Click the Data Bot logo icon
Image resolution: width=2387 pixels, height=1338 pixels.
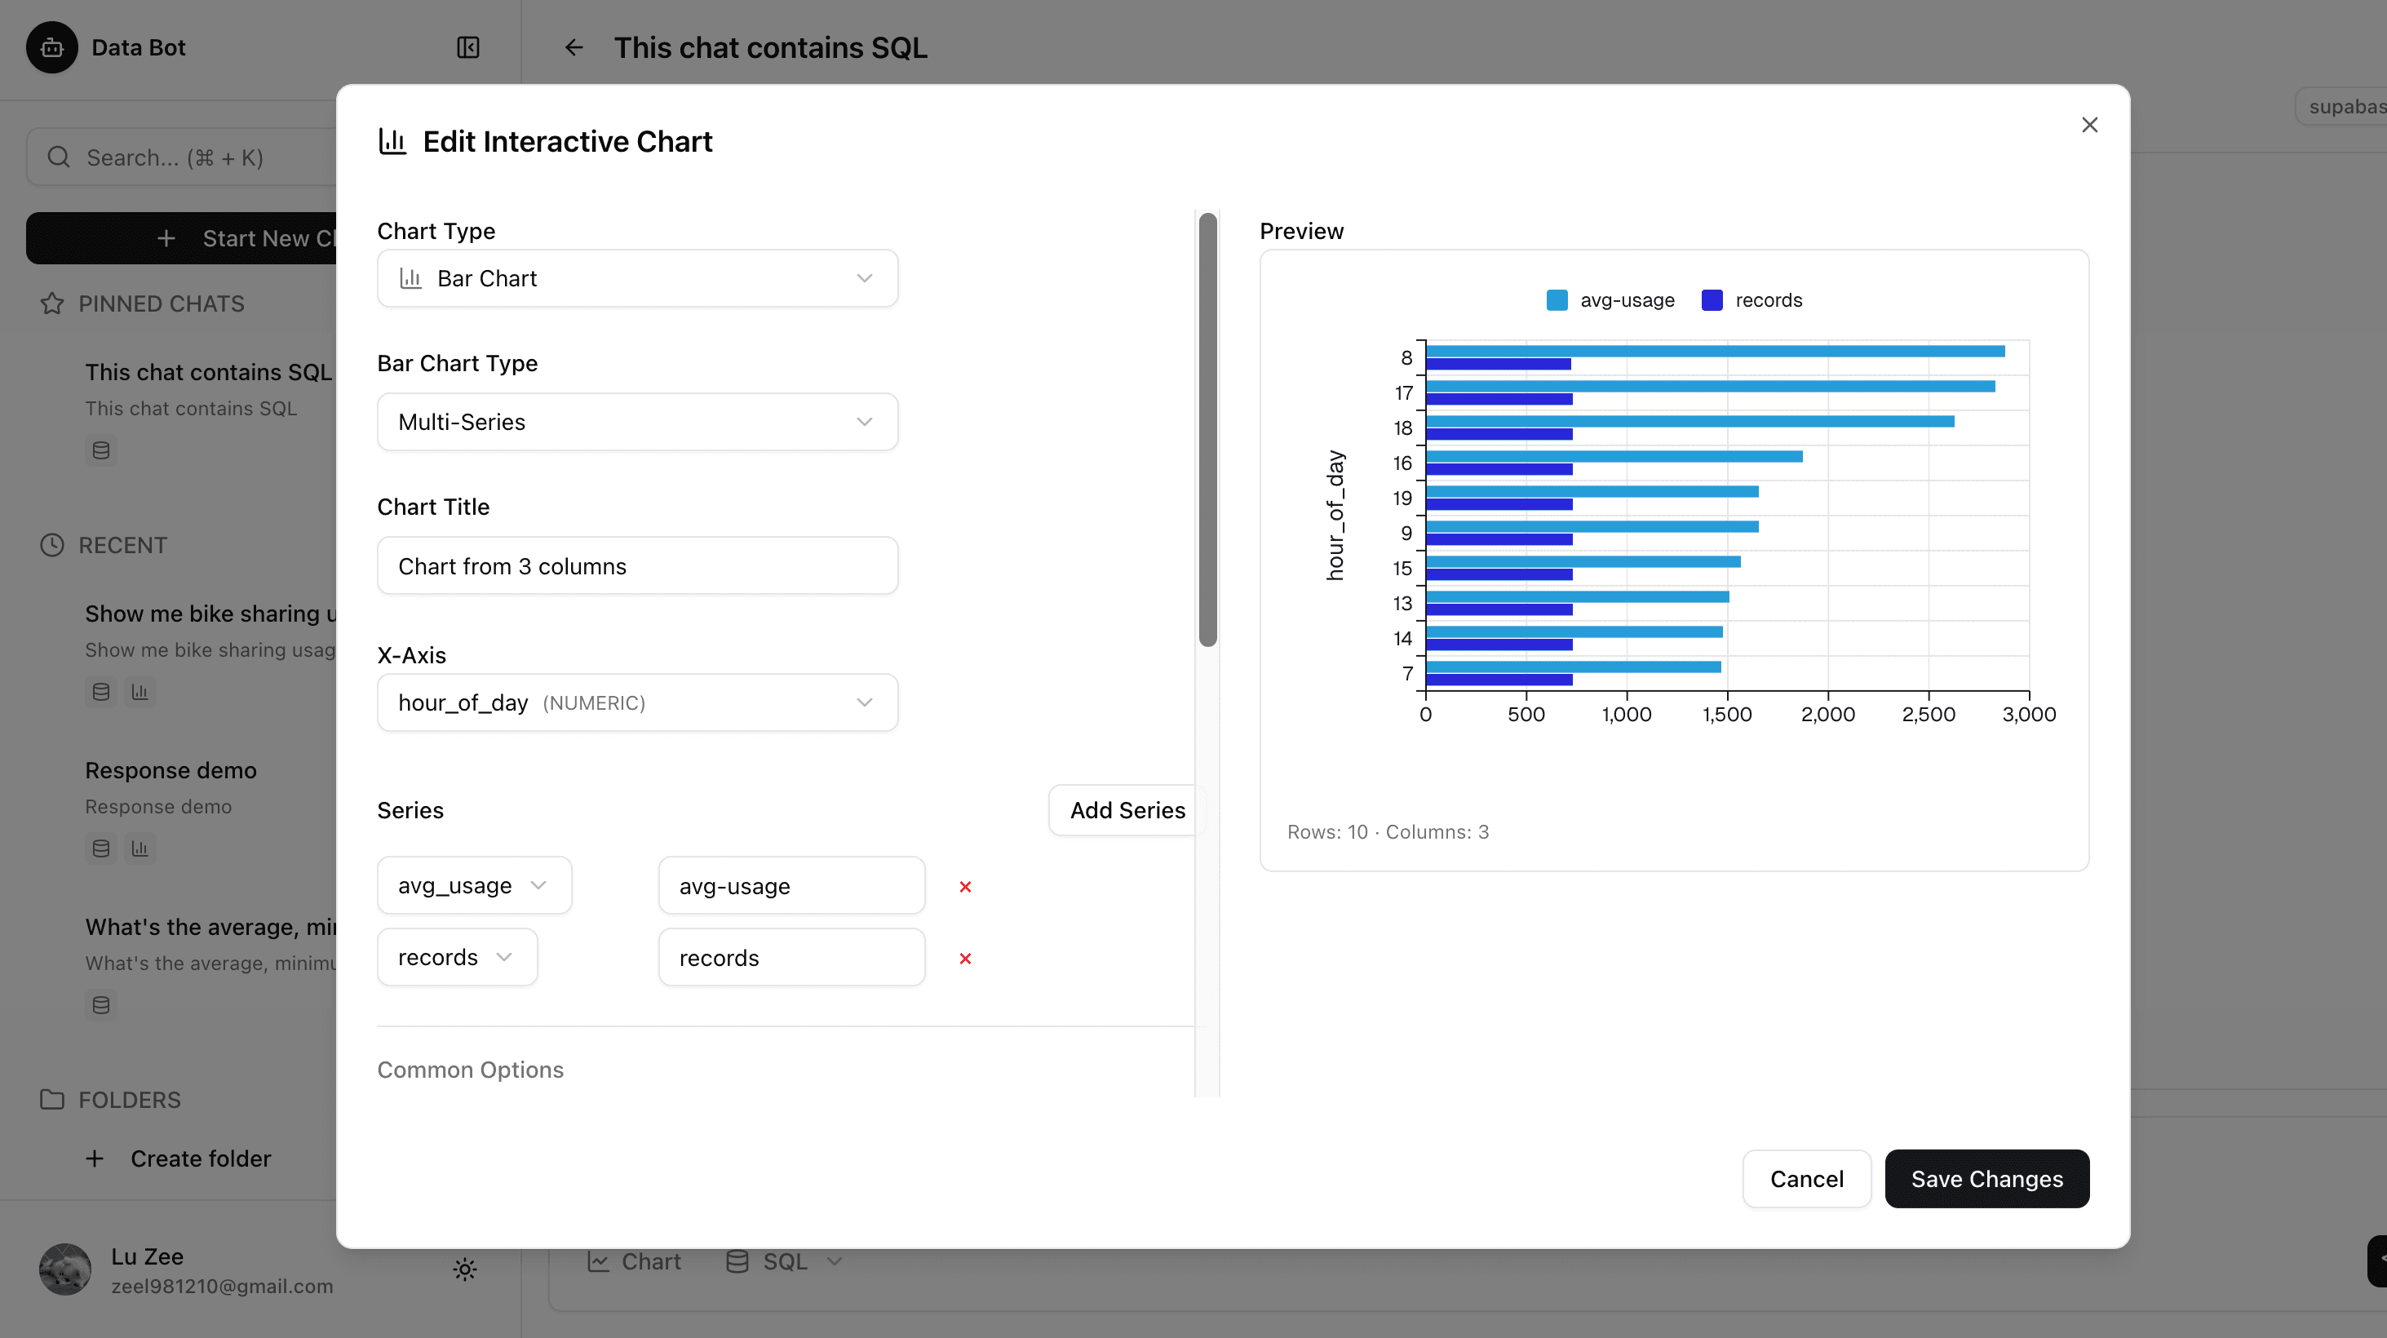point(52,47)
